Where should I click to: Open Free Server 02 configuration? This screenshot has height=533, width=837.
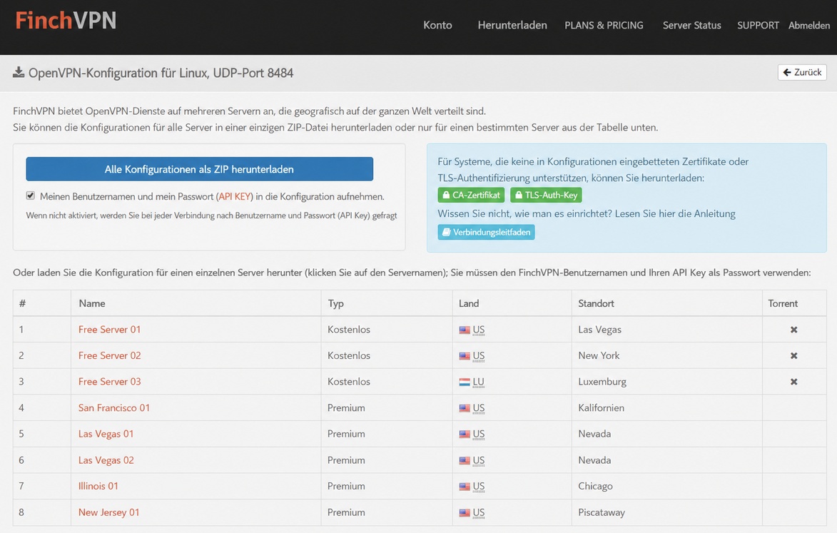point(109,355)
